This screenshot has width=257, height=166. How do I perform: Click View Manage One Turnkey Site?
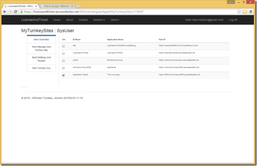pos(41,48)
